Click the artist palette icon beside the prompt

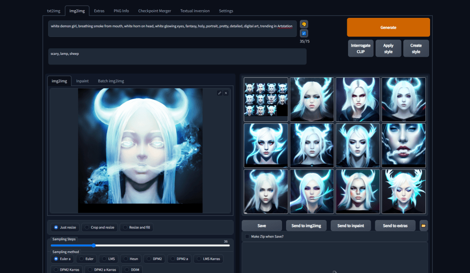tap(304, 24)
